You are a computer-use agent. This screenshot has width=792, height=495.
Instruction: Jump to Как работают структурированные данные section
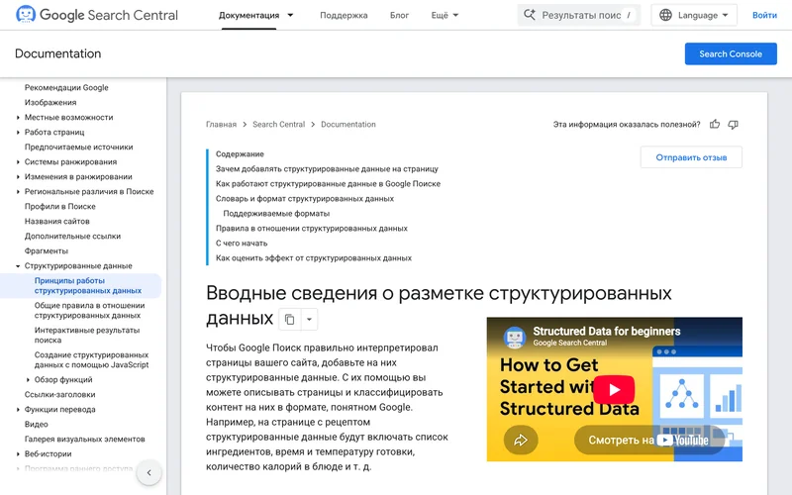(328, 184)
